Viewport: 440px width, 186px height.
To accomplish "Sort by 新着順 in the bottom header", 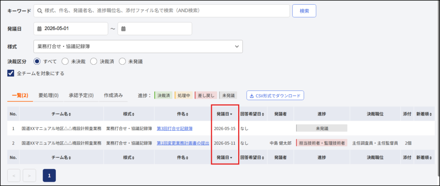I will 424,157.
